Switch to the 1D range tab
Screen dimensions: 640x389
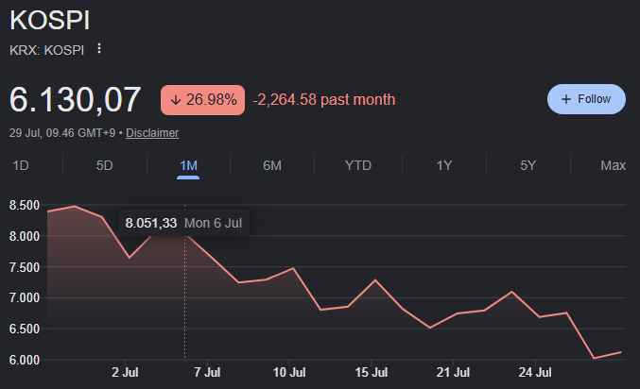click(x=21, y=165)
